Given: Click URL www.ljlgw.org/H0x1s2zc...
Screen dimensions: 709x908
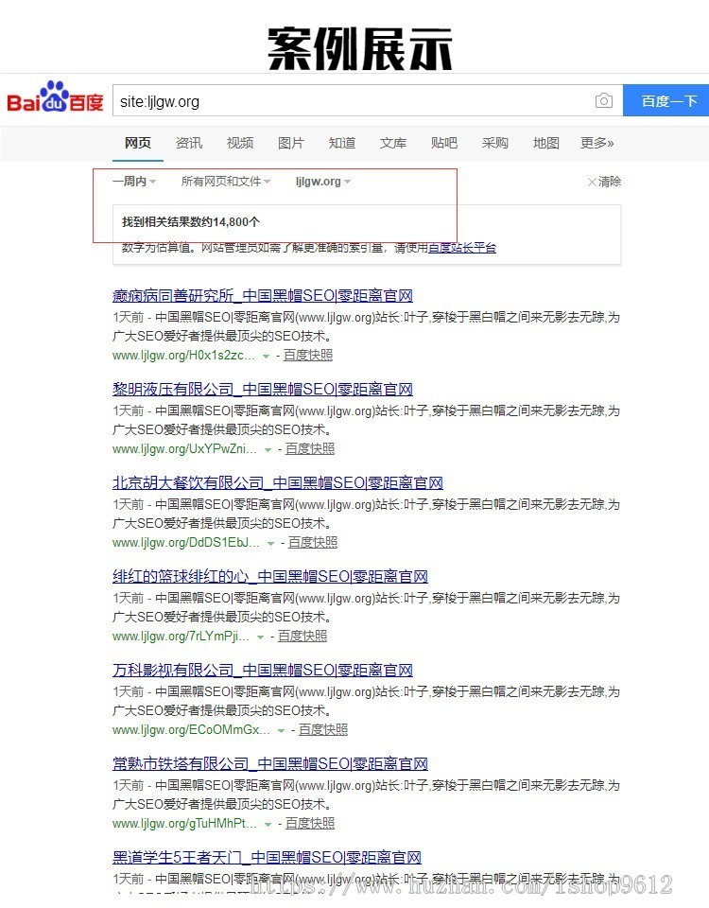Looking at the screenshot, I should click(183, 355).
